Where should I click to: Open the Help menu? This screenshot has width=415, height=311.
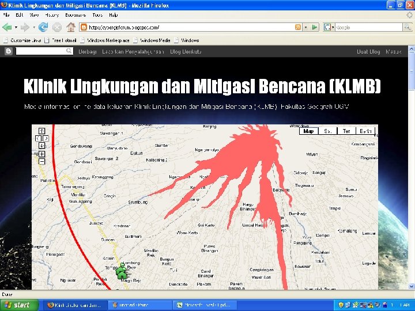tap(114, 15)
